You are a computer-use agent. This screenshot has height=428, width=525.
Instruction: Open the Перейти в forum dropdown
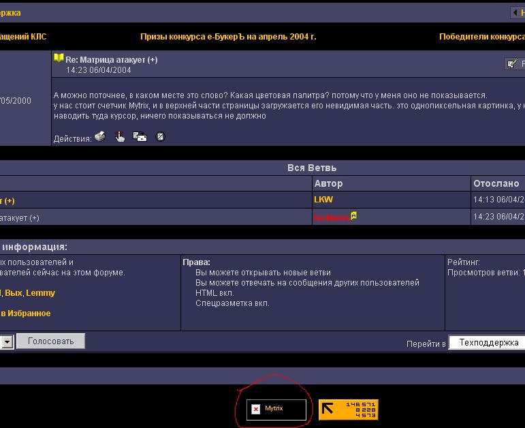[x=486, y=343]
